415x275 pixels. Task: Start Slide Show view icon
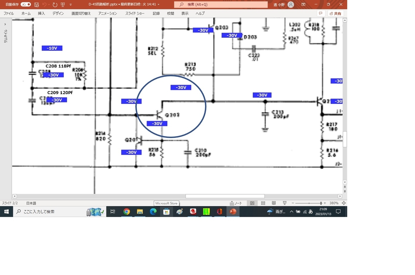point(284,203)
